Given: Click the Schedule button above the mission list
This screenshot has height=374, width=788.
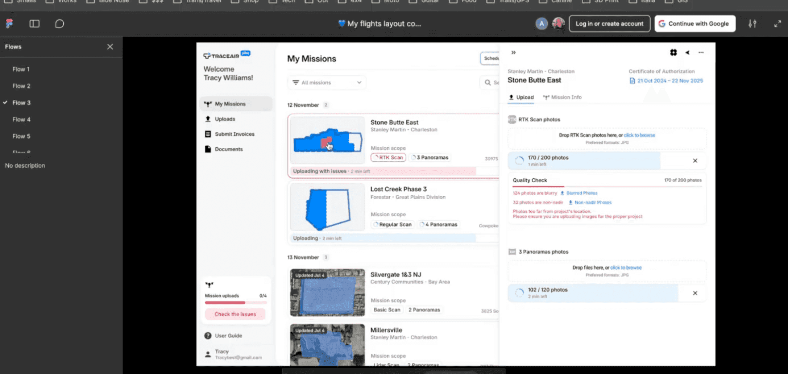Looking at the screenshot, I should click(x=490, y=58).
